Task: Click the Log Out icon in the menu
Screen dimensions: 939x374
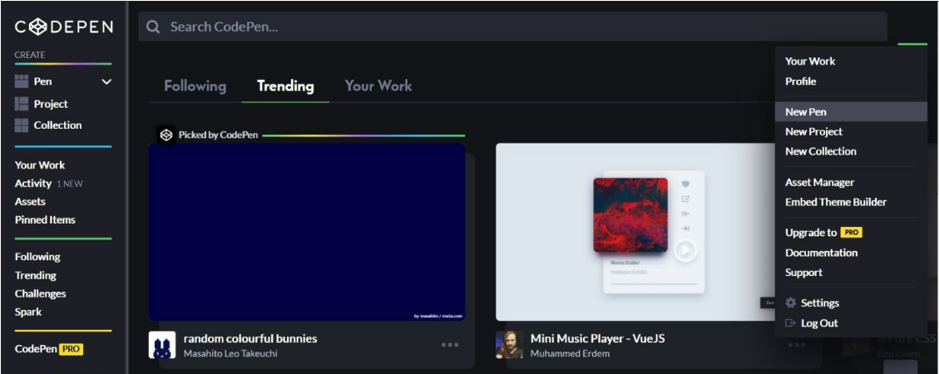Action: click(x=791, y=323)
